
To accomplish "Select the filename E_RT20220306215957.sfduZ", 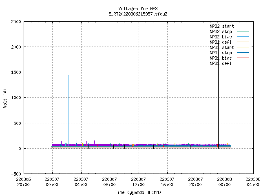I will click(x=138, y=14).
